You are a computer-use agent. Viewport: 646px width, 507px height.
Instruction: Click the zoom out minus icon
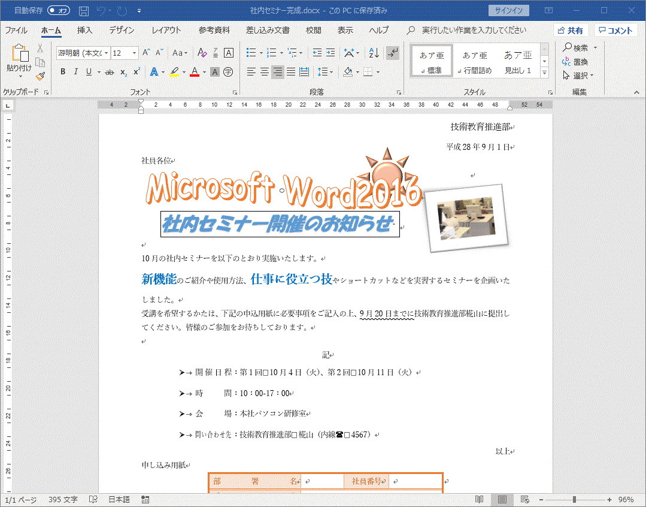[x=541, y=500]
